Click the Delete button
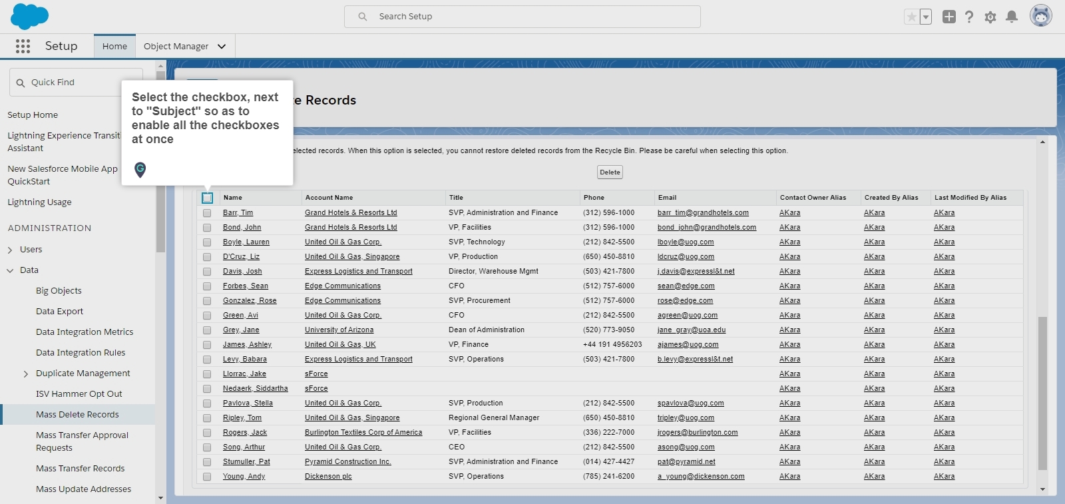 pyautogui.click(x=610, y=172)
